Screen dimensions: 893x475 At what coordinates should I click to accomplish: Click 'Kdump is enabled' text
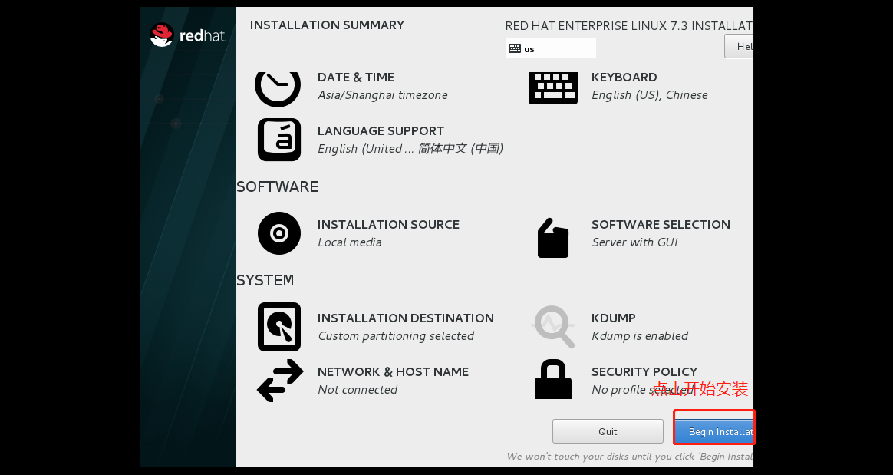(640, 336)
